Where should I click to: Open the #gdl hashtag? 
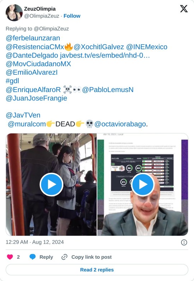click(x=12, y=81)
